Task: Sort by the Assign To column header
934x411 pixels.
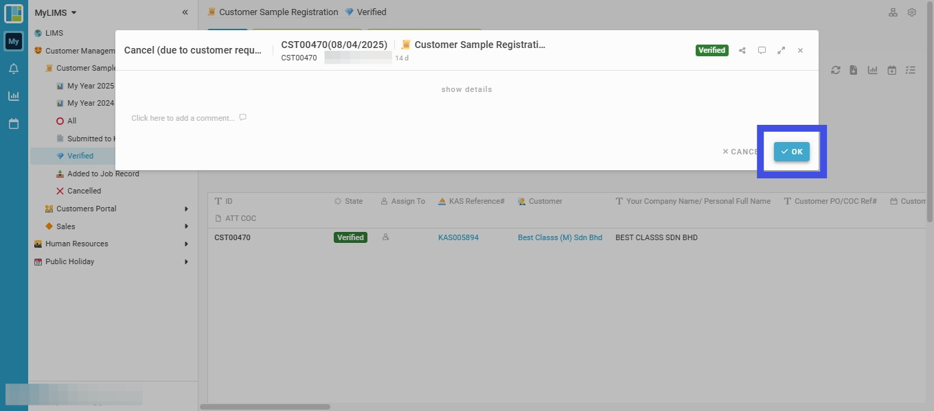Action: tap(403, 201)
